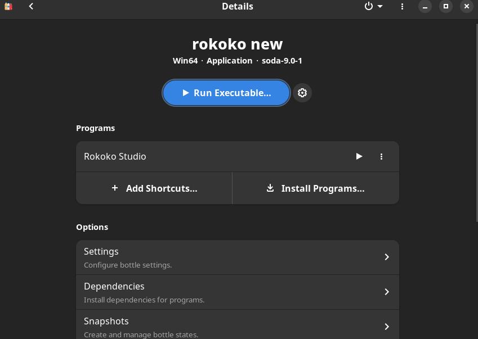Click Add Shortcuts button
The width and height of the screenshot is (478, 339).
coord(154,188)
